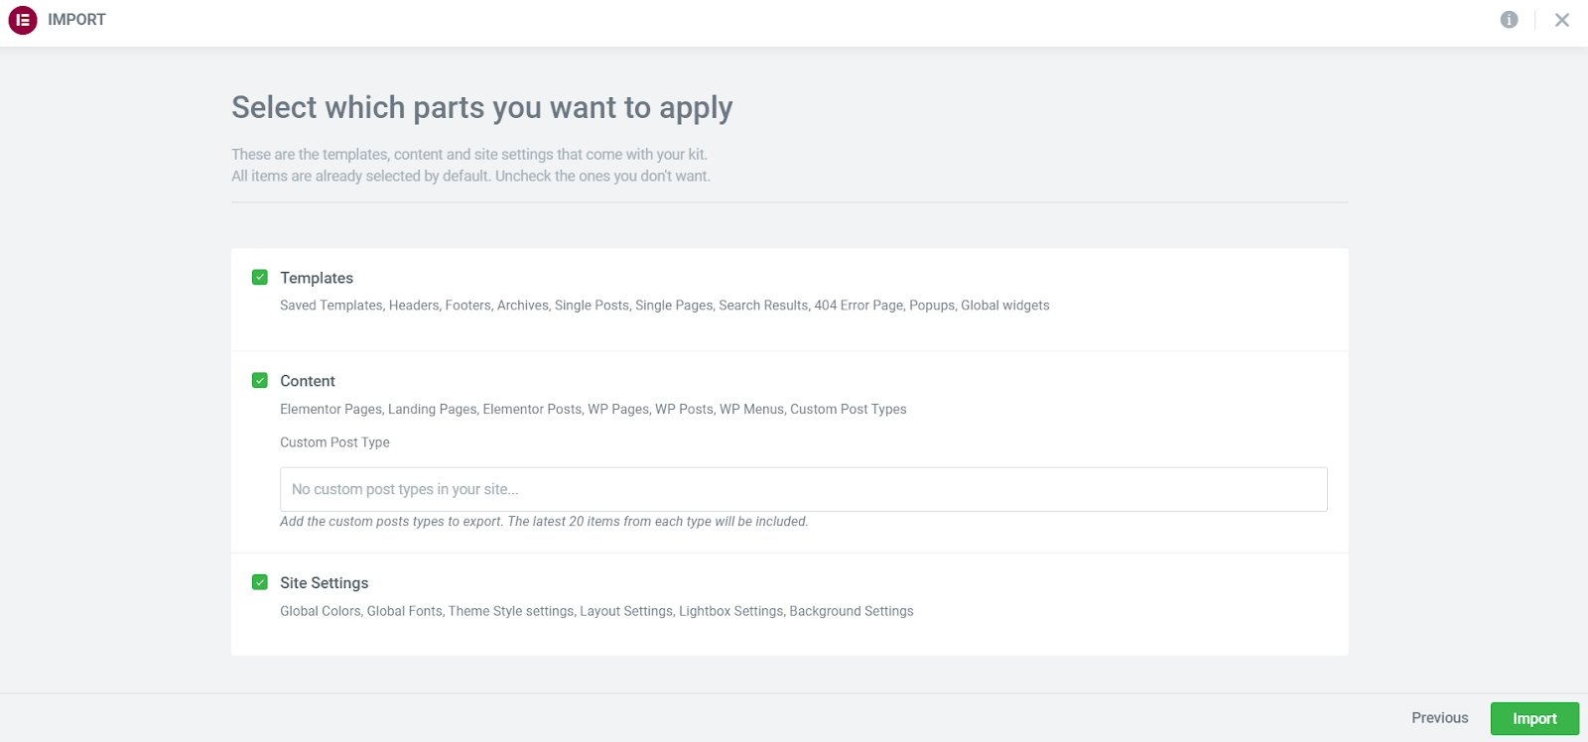This screenshot has width=1588, height=742.
Task: Open the info help icon
Action: 1509,20
